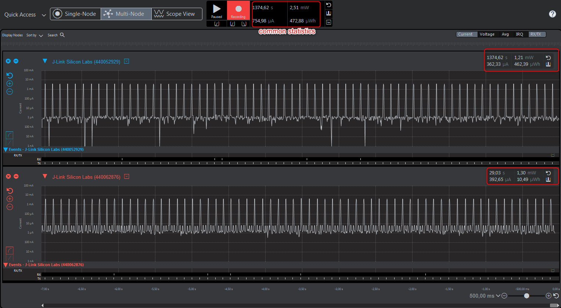
Task: Collapse Events for J-Link 440052929
Action: 6,150
